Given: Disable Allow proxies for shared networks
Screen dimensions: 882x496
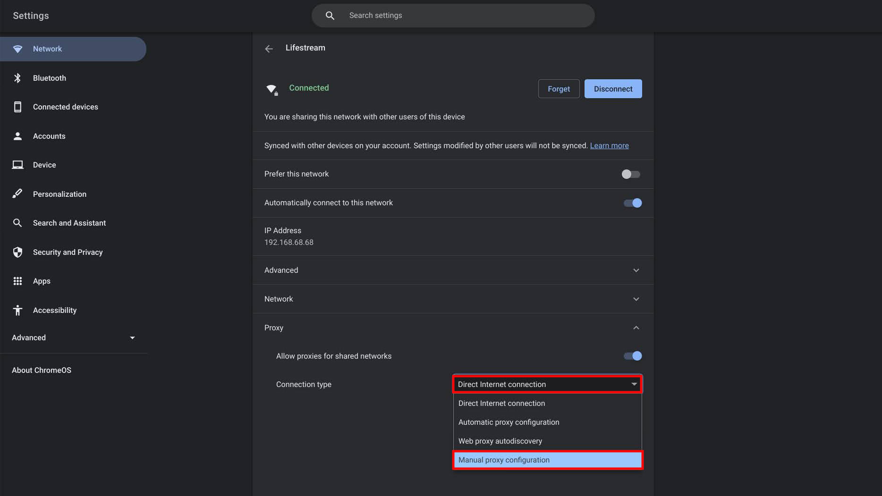Looking at the screenshot, I should click(x=632, y=356).
